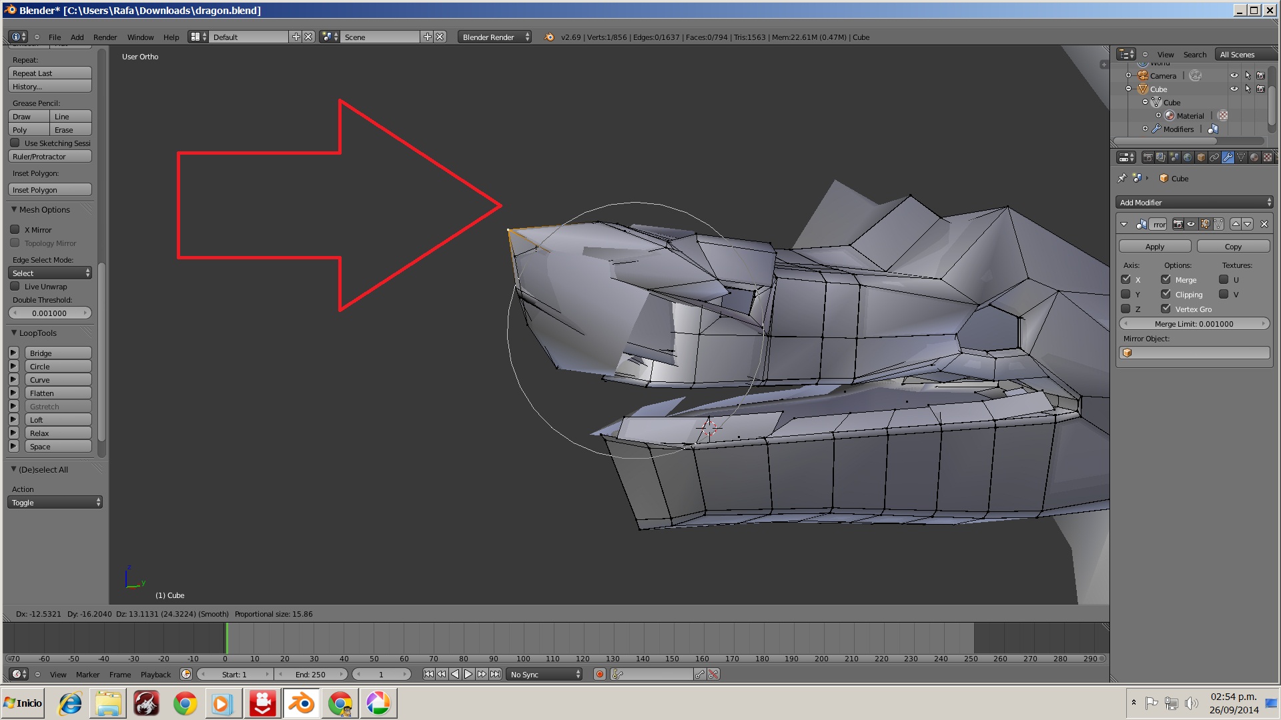Collapse the LoopTools panel

pos(14,333)
